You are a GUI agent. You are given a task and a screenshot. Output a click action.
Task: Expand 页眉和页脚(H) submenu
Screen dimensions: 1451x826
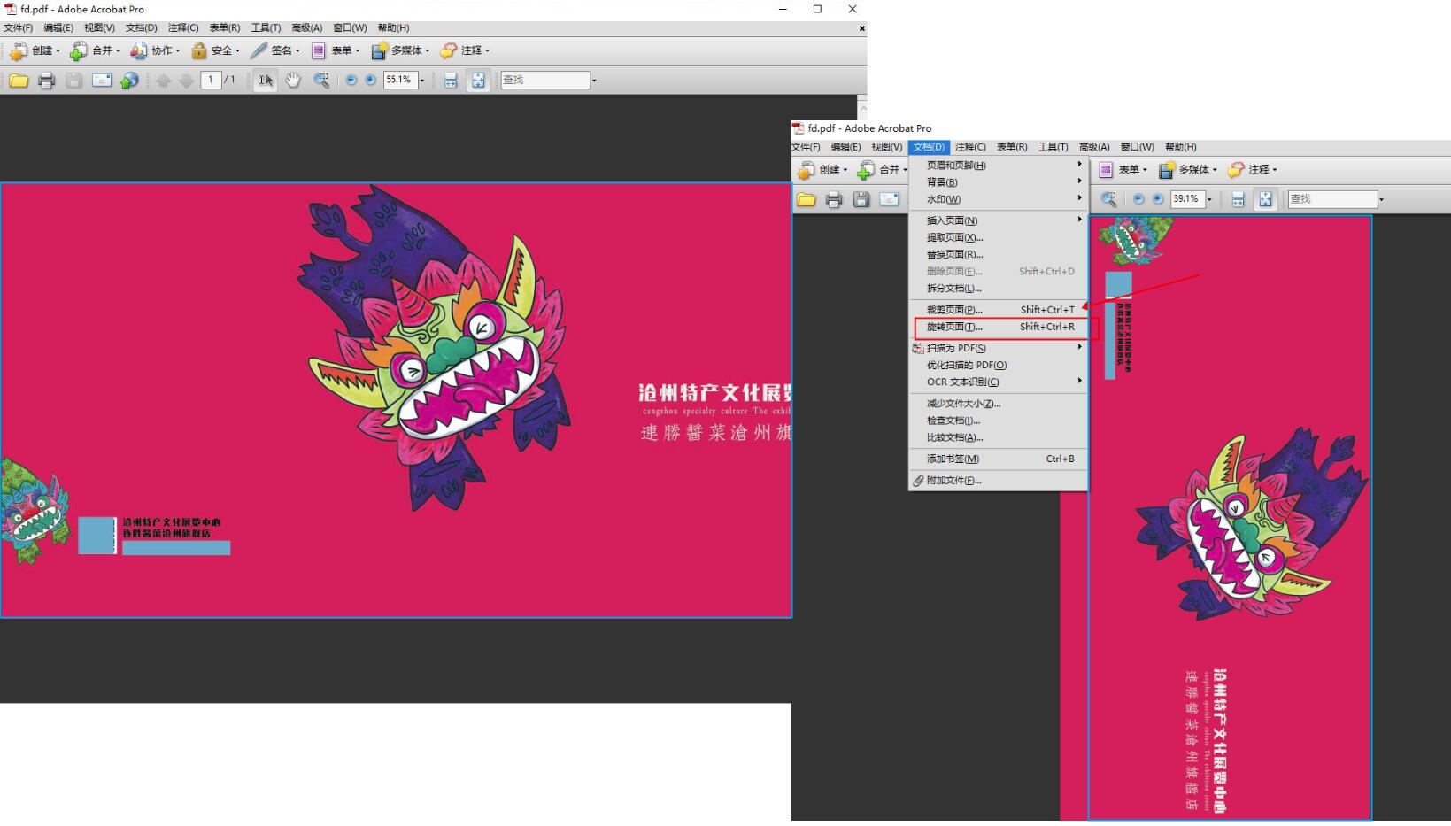[x=999, y=166]
